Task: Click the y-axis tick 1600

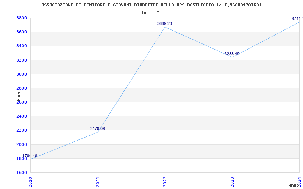Action: [21, 172]
